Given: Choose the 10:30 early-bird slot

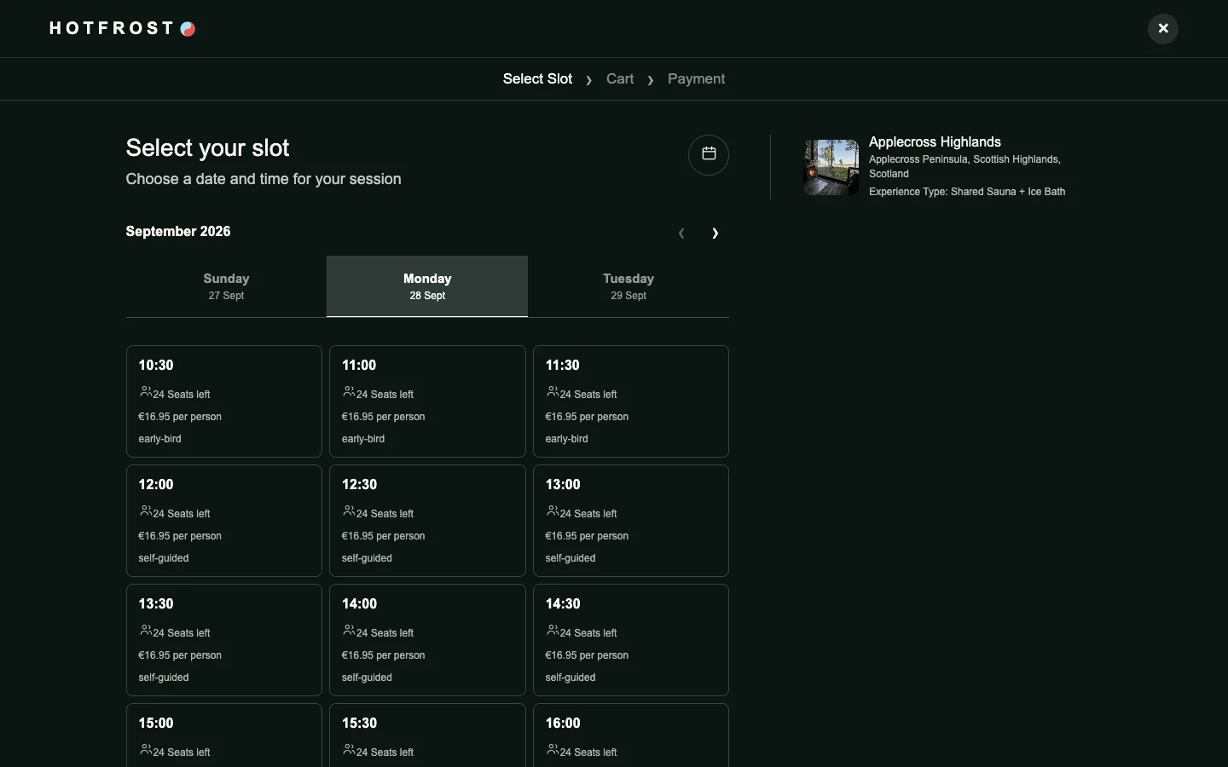Looking at the screenshot, I should pos(224,401).
